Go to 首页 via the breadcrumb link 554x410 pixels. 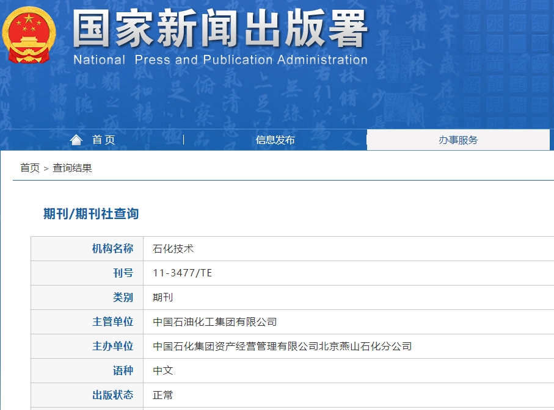pyautogui.click(x=30, y=168)
